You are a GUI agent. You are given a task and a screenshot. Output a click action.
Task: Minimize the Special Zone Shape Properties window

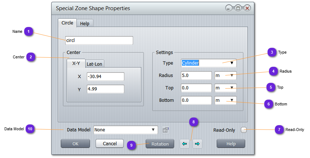[x=229, y=8]
